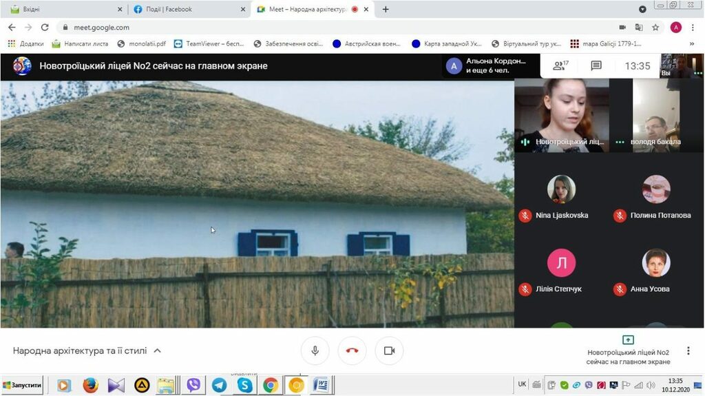This screenshot has width=705, height=396.
Task: Switch to the Вхідні tab
Action: pyautogui.click(x=62, y=10)
